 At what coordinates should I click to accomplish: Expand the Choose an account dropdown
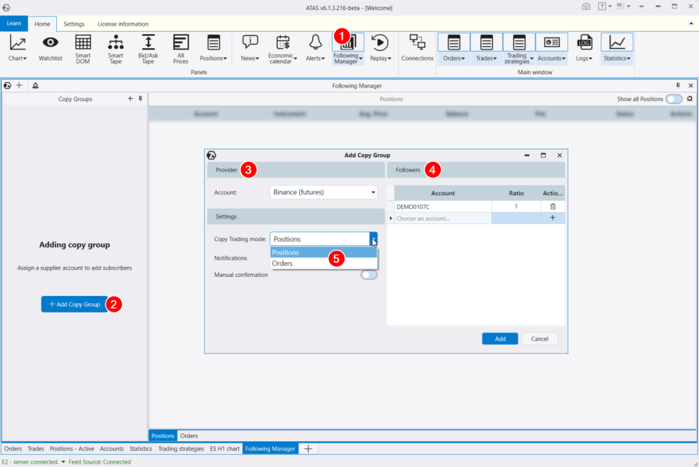[x=442, y=217]
